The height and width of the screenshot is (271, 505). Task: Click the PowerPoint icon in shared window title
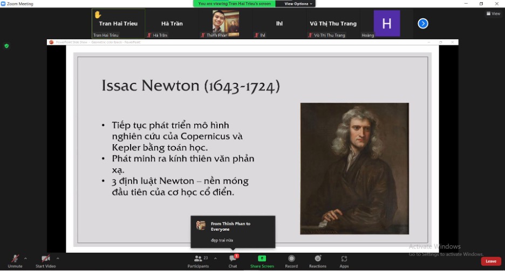point(51,42)
